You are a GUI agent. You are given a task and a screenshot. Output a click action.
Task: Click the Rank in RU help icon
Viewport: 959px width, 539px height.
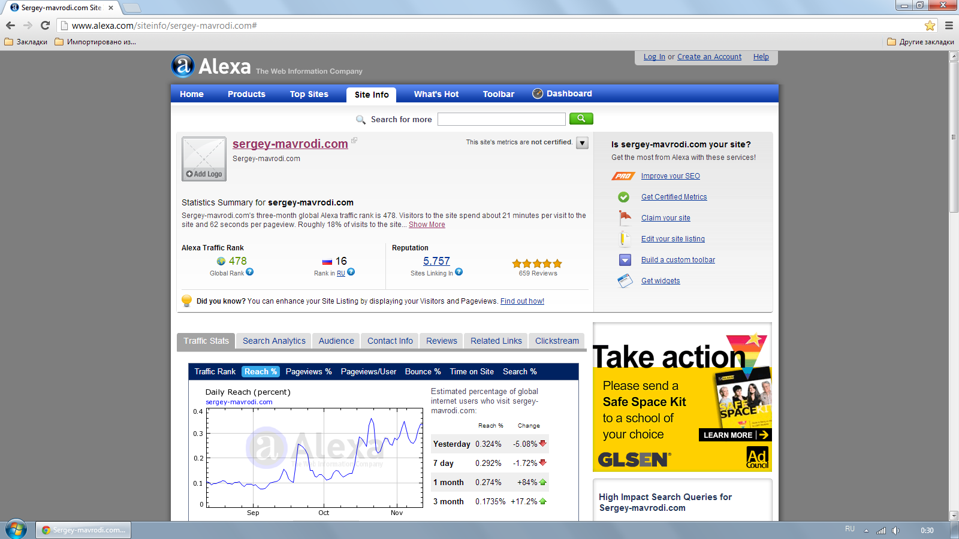coord(351,272)
